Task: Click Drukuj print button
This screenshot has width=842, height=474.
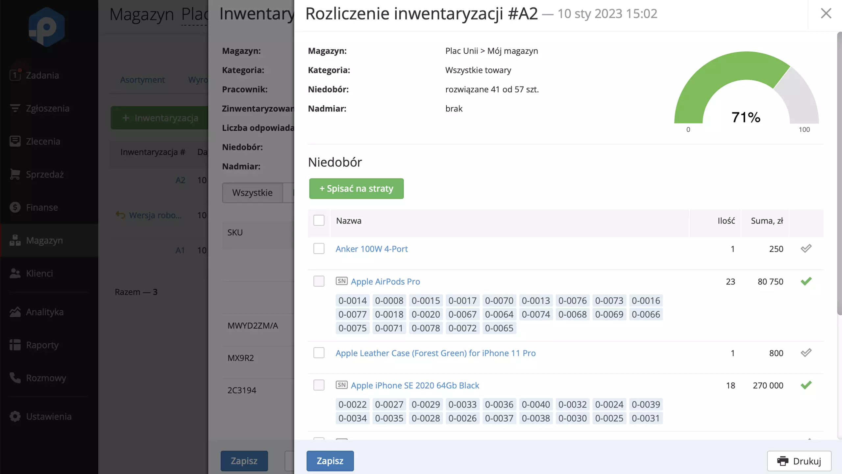Action: tap(799, 461)
